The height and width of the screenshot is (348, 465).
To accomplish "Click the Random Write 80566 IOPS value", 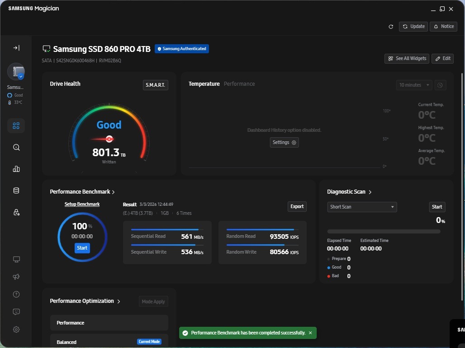I will coord(284,252).
